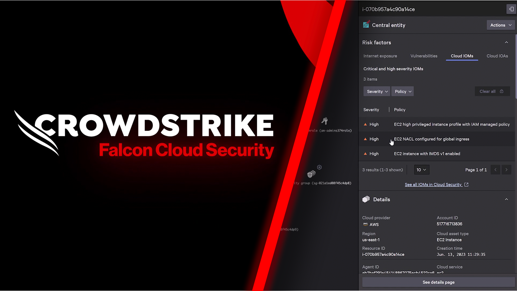This screenshot has width=517, height=291.
Task: Open See all IOMs in Cloud Security link
Action: [x=433, y=184]
